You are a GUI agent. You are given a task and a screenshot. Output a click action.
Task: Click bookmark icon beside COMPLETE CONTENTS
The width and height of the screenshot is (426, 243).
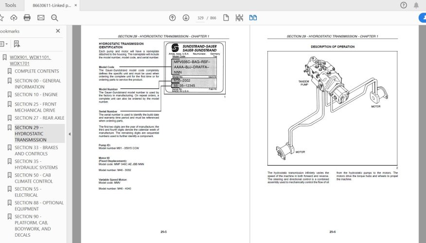10,71
